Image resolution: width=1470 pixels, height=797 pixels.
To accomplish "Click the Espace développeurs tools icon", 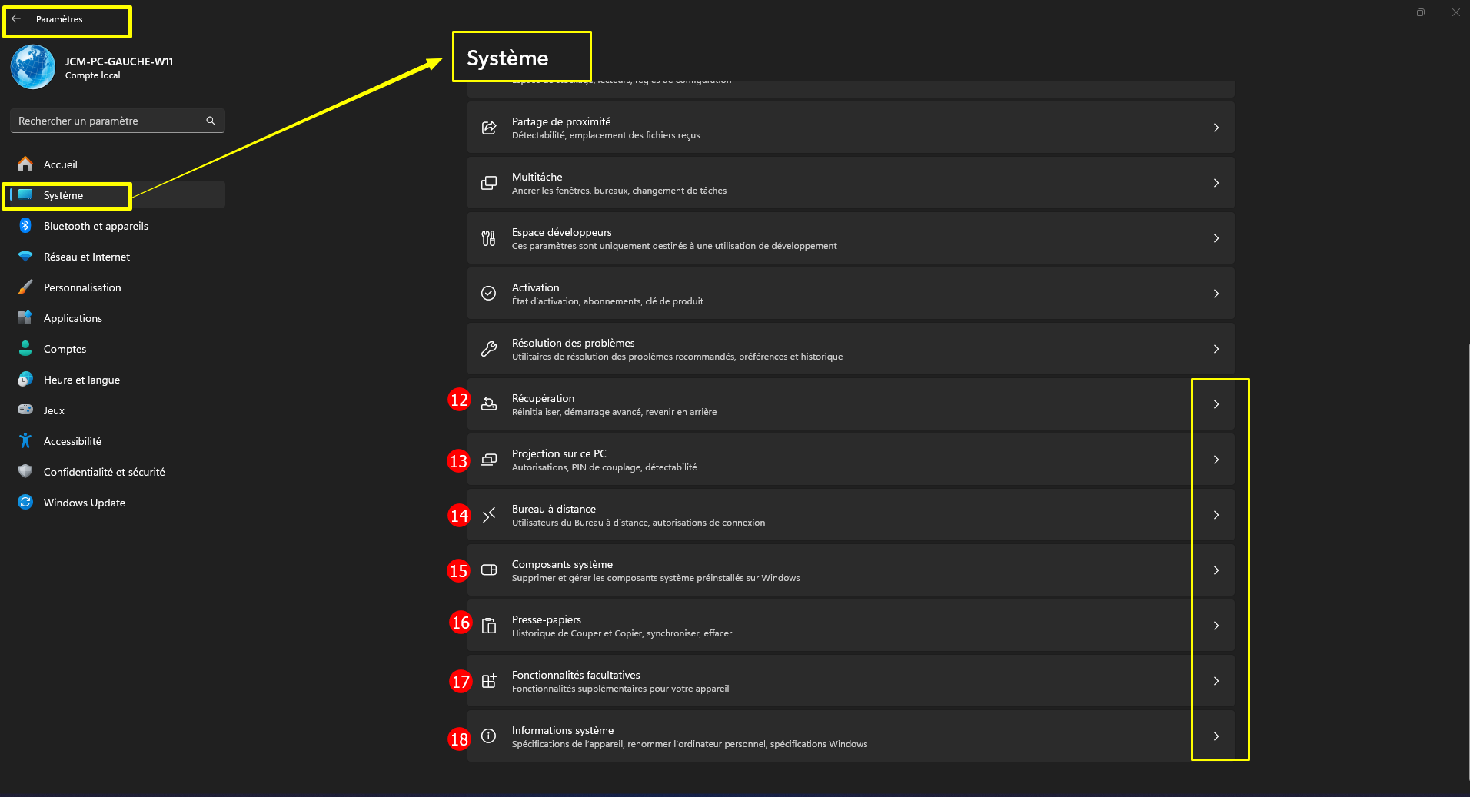I will (x=489, y=238).
